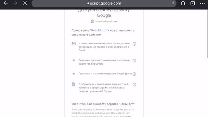Click the Gmail envelope icon
This screenshot has width=208, height=117.
(x=74, y=43)
